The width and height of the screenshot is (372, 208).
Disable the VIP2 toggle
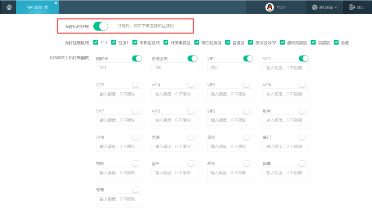[304, 59]
